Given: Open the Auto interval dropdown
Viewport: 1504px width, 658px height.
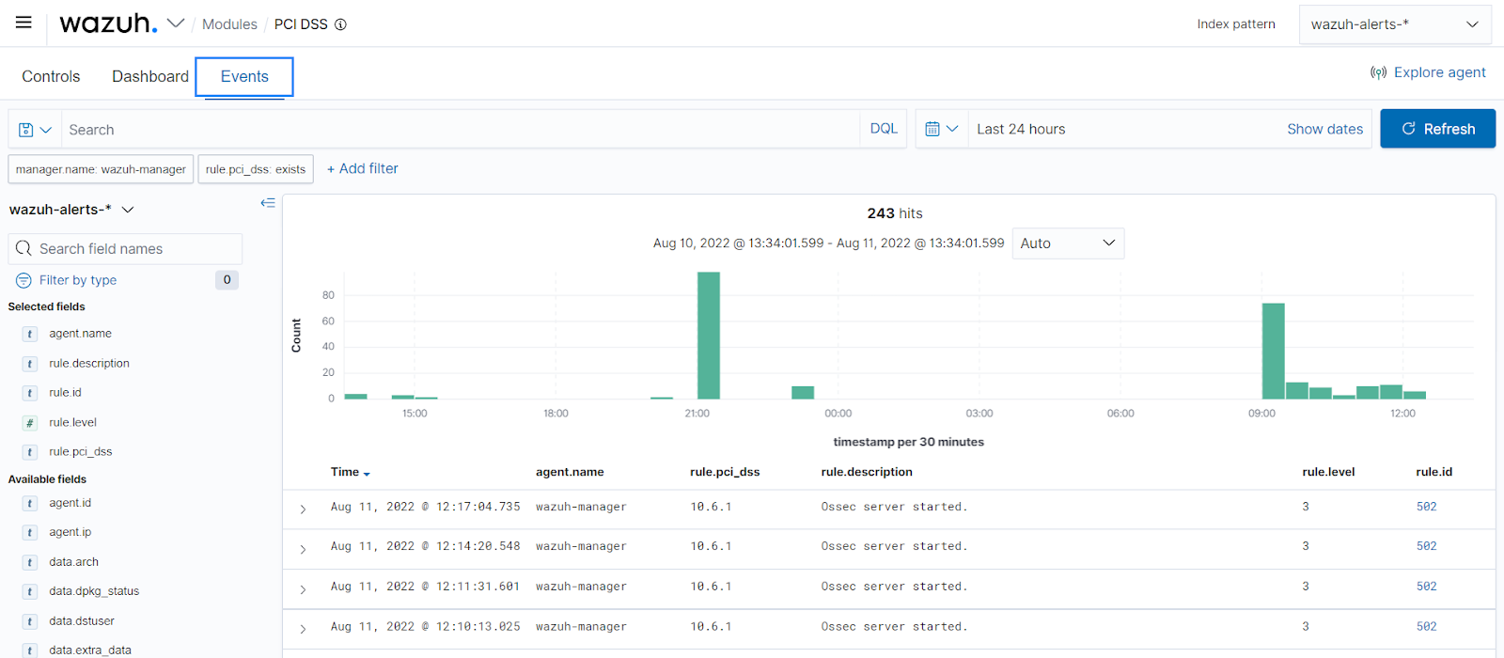Looking at the screenshot, I should pos(1068,243).
